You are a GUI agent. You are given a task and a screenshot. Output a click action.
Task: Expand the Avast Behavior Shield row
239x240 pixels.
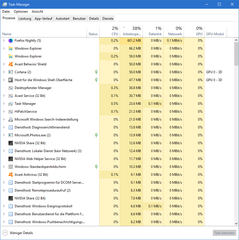[4, 64]
